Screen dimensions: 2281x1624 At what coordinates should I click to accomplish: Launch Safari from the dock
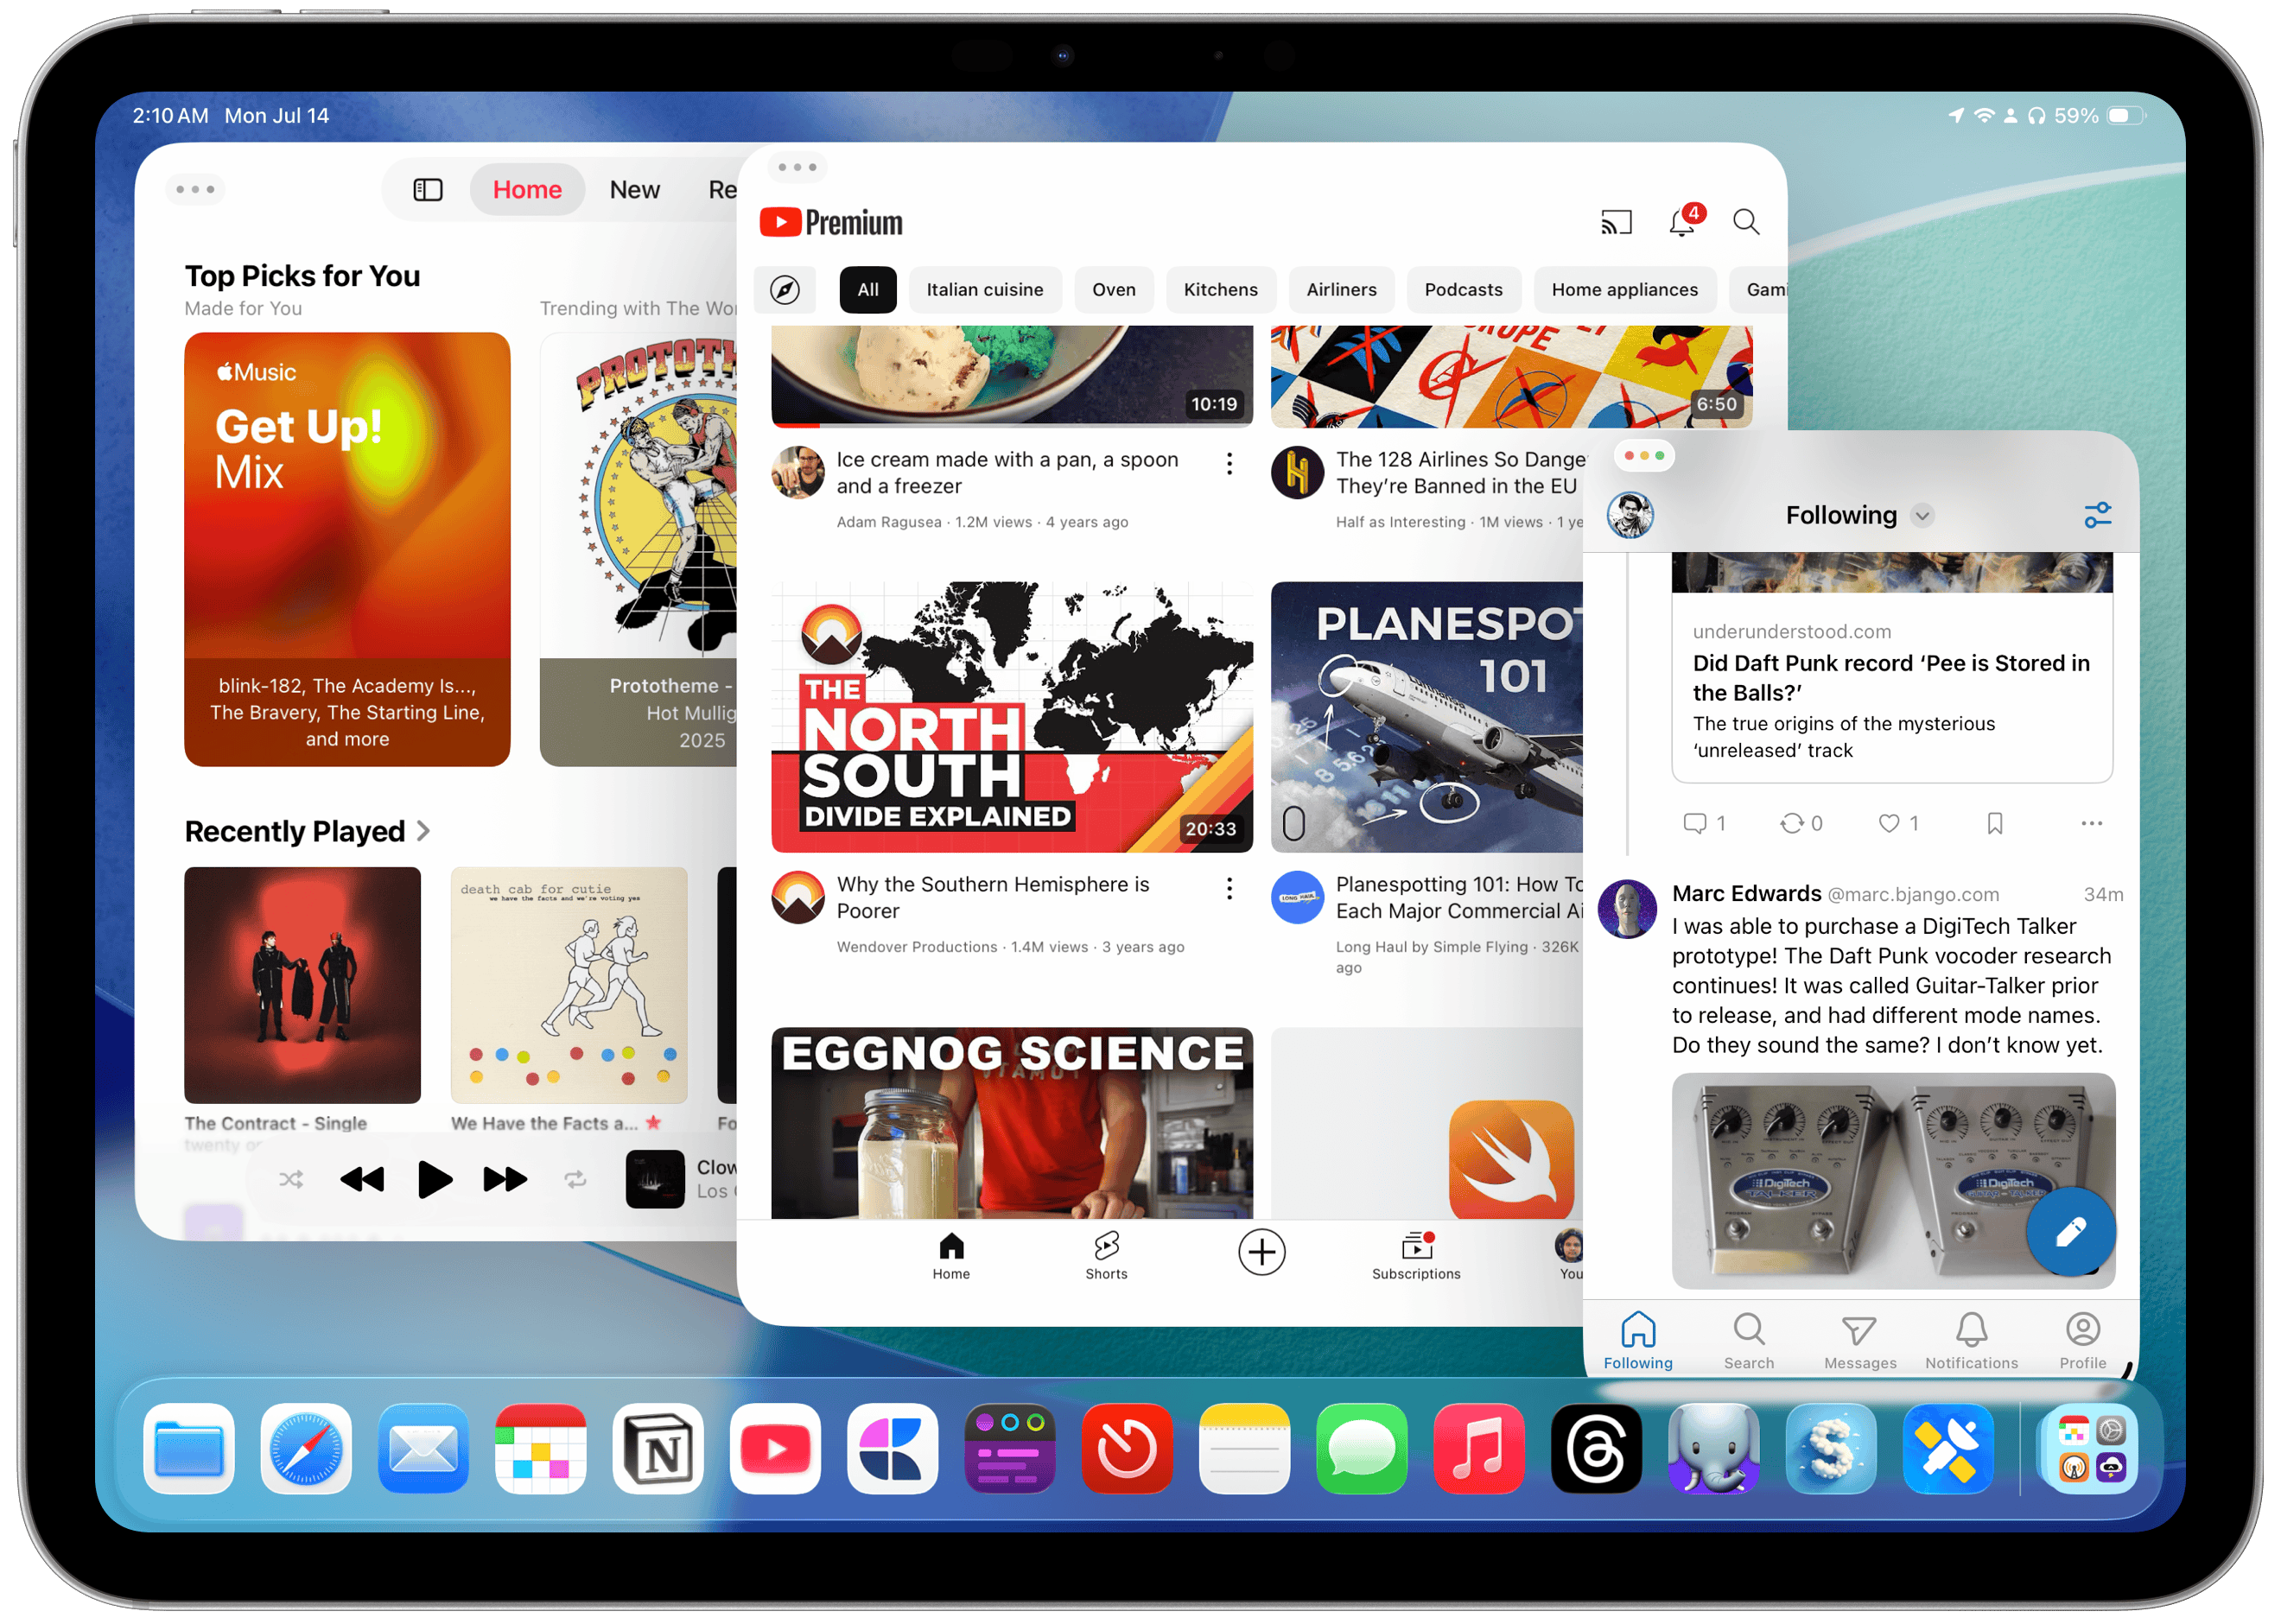[306, 1448]
